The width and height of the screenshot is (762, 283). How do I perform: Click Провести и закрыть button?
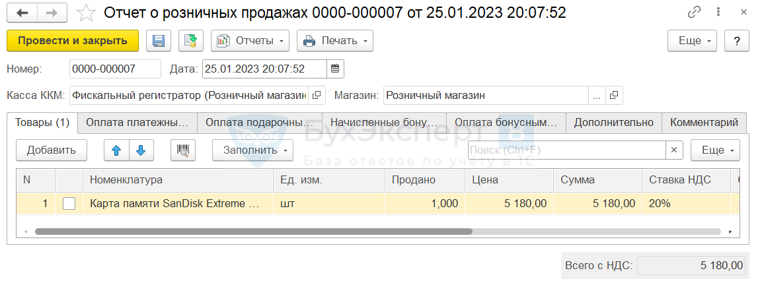coord(73,41)
